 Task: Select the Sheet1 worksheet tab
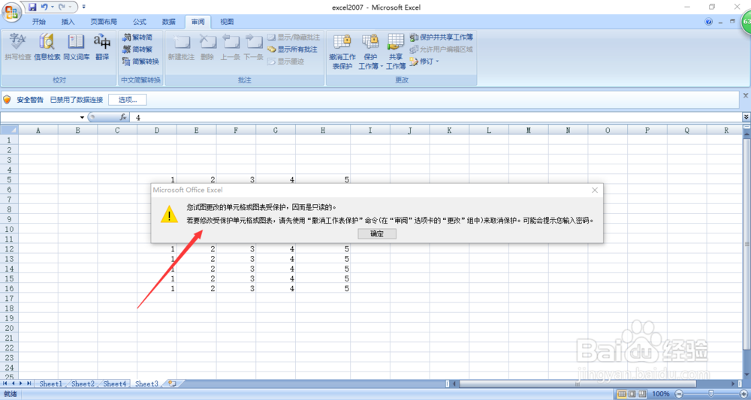[51, 383]
